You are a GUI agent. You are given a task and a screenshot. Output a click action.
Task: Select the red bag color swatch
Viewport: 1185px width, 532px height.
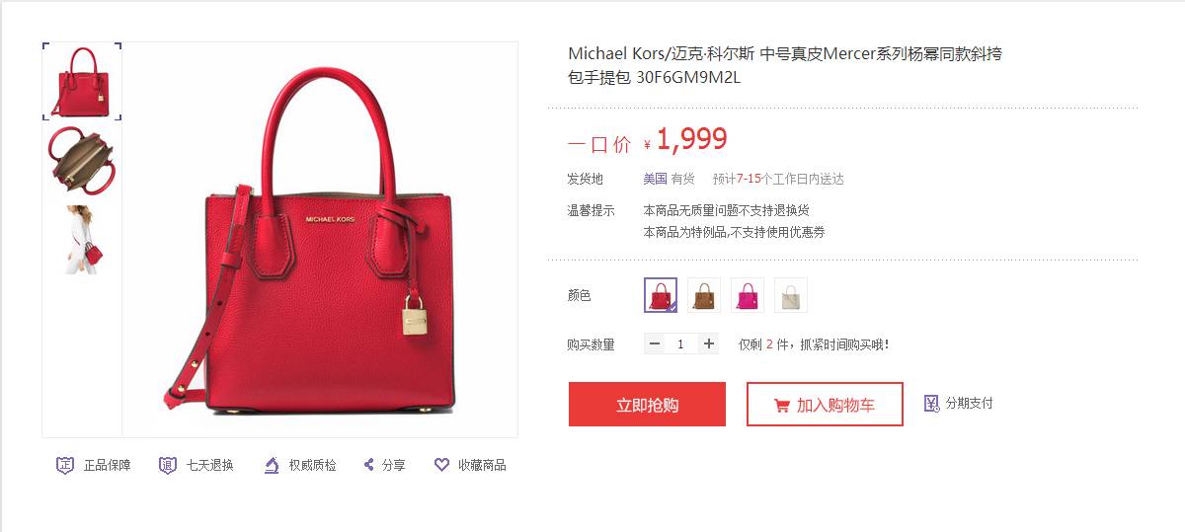[x=661, y=295]
